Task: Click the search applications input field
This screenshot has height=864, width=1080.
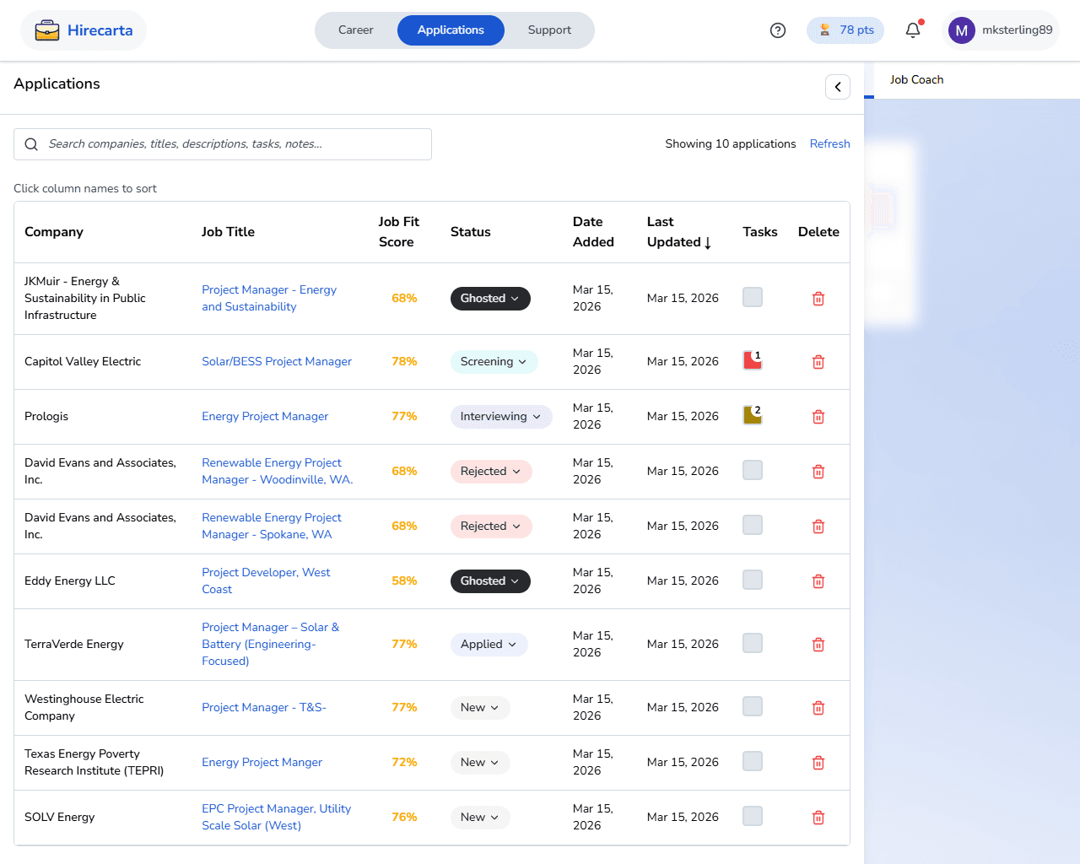Action: click(223, 144)
